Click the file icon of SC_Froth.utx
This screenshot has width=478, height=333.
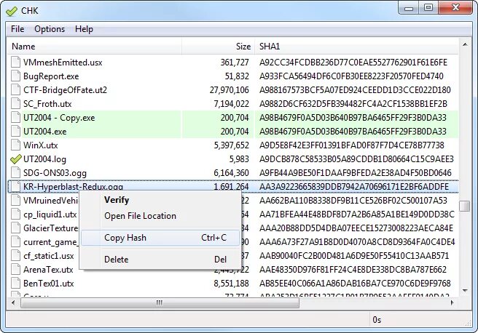pyautogui.click(x=15, y=104)
